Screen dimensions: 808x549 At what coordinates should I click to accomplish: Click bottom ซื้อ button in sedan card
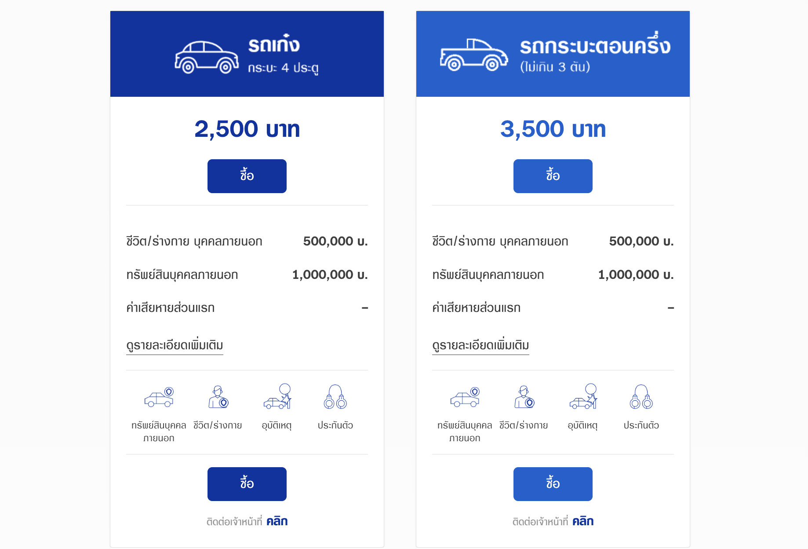click(247, 484)
